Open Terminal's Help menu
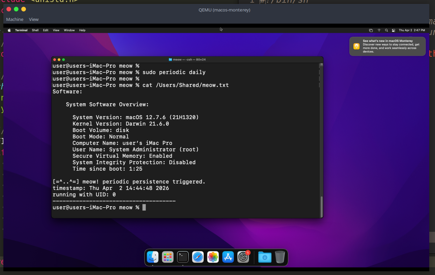Viewport: 435px width, 275px height. 82,30
